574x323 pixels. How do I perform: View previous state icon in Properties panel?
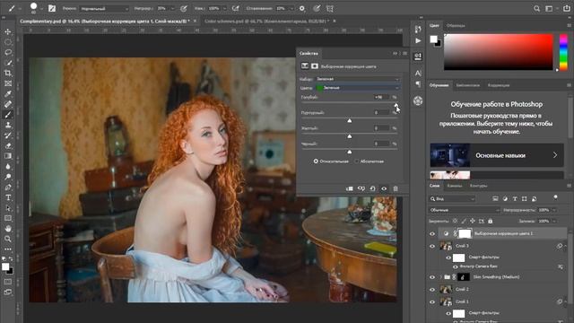[x=361, y=188]
